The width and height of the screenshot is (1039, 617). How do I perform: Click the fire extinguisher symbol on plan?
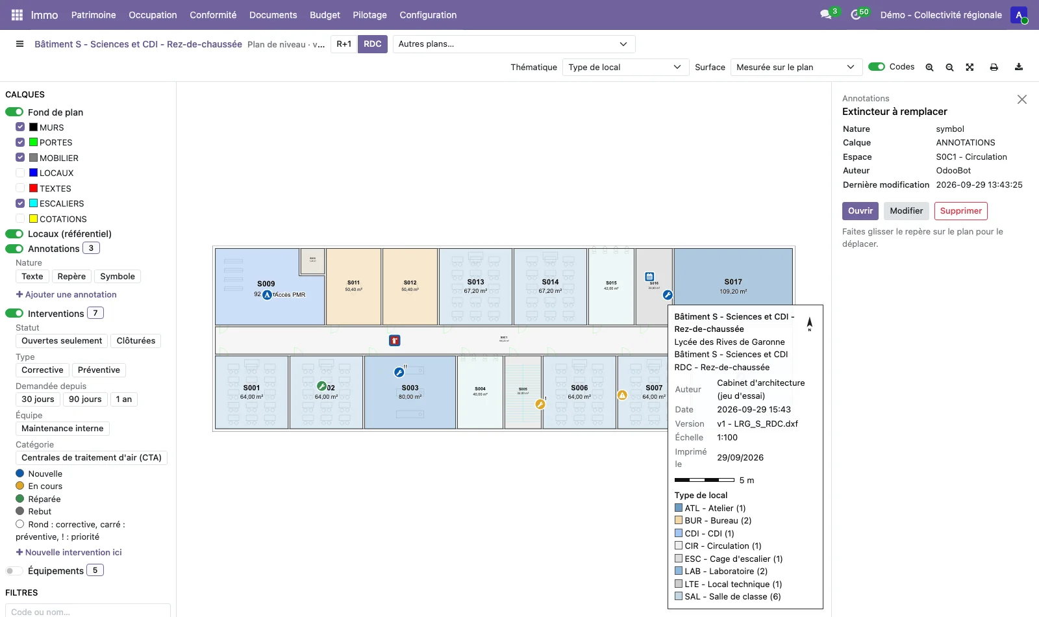tap(394, 340)
